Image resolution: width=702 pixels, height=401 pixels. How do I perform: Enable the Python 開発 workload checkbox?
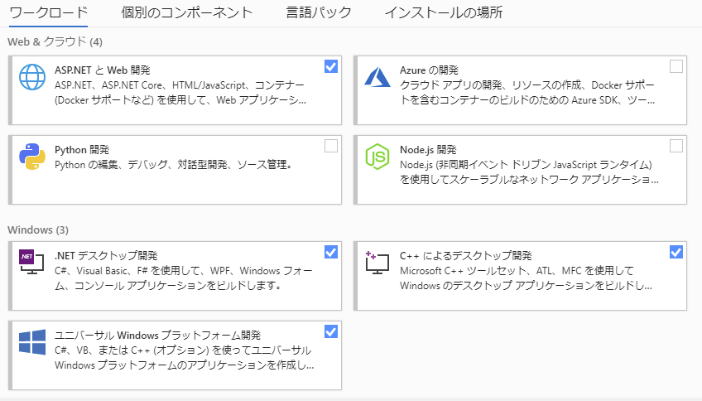(331, 146)
